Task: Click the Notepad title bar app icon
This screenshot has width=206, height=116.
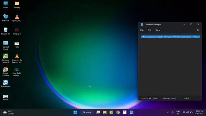Action: pyautogui.click(x=142, y=24)
